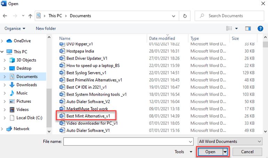Screen dimensions: 268x158
Task: Open the Tools menu
Action: [x=183, y=152]
